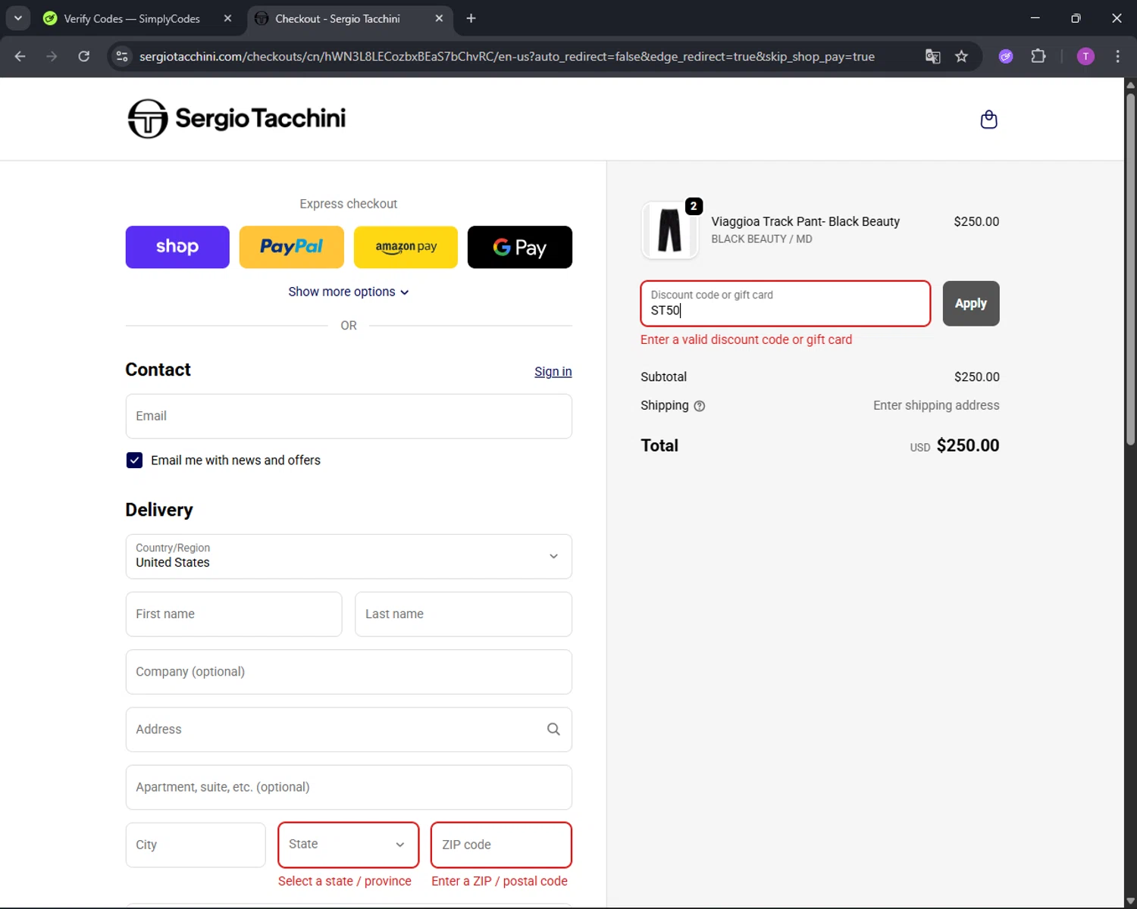Click the shipping help question icon
Image resolution: width=1137 pixels, height=909 pixels.
coord(700,406)
